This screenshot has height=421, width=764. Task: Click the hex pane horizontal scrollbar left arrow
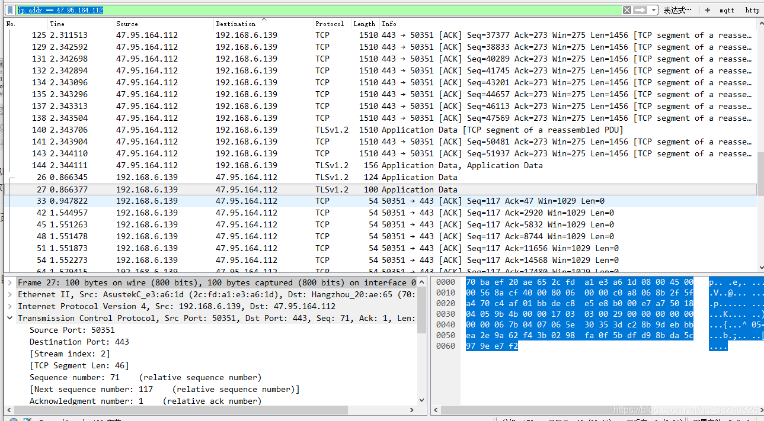pyautogui.click(x=436, y=410)
